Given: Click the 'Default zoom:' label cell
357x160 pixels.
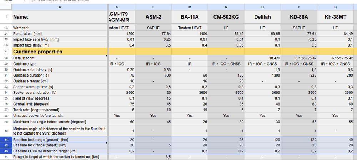Looking at the screenshot, I should (60, 58).
